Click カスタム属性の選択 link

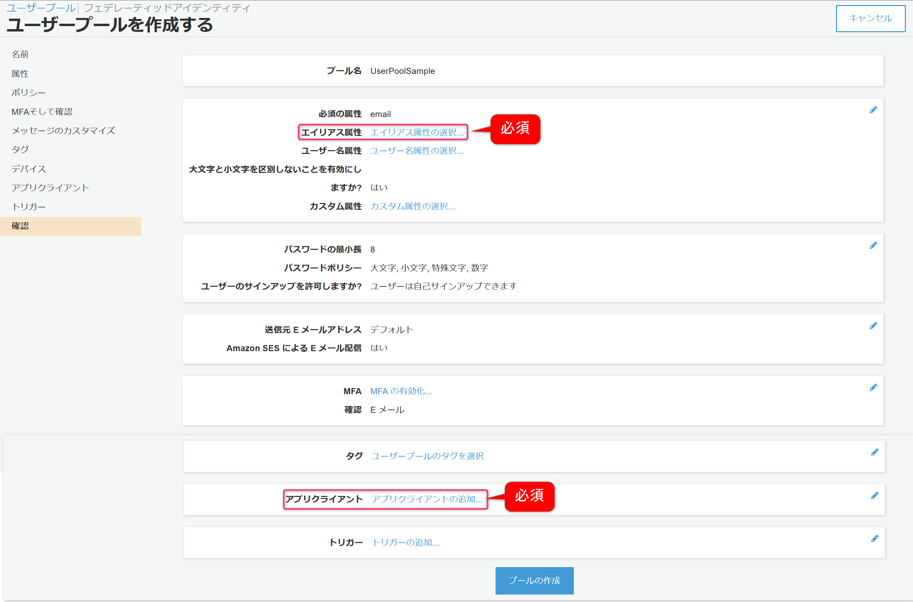coord(412,206)
